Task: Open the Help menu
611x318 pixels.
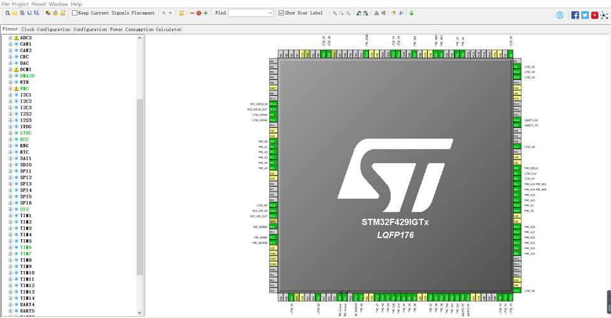Action: (x=76, y=4)
